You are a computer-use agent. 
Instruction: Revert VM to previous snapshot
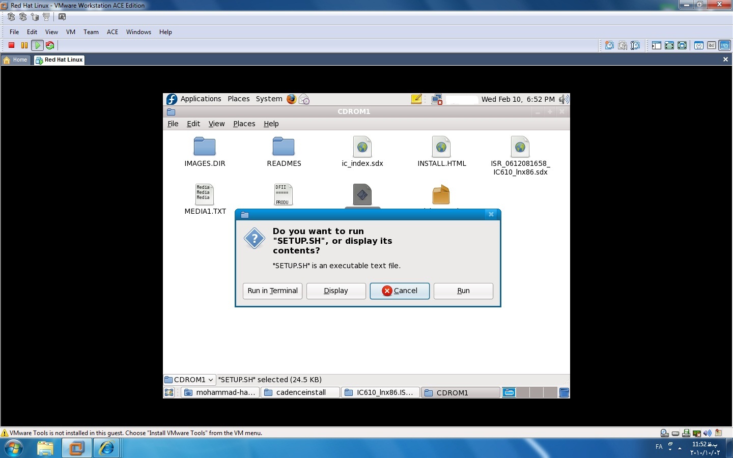pos(623,45)
